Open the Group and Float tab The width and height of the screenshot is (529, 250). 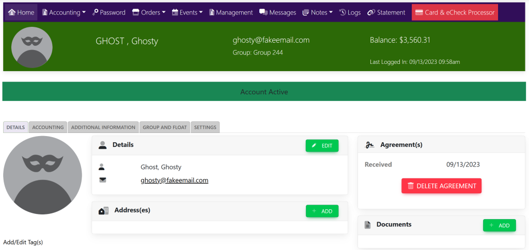[x=165, y=127]
